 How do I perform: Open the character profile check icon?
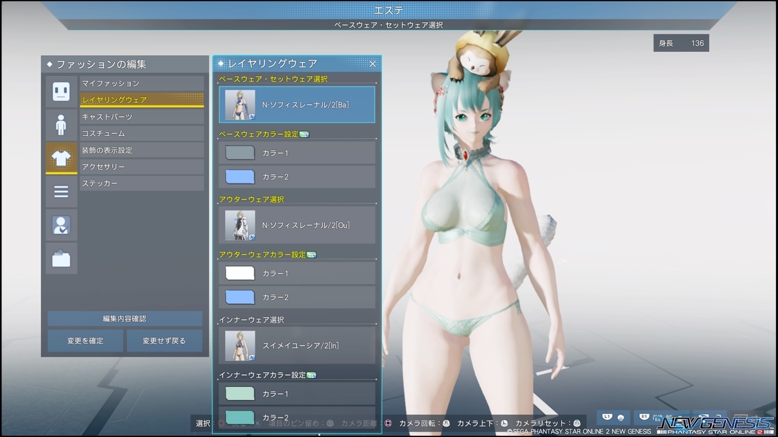(61, 225)
